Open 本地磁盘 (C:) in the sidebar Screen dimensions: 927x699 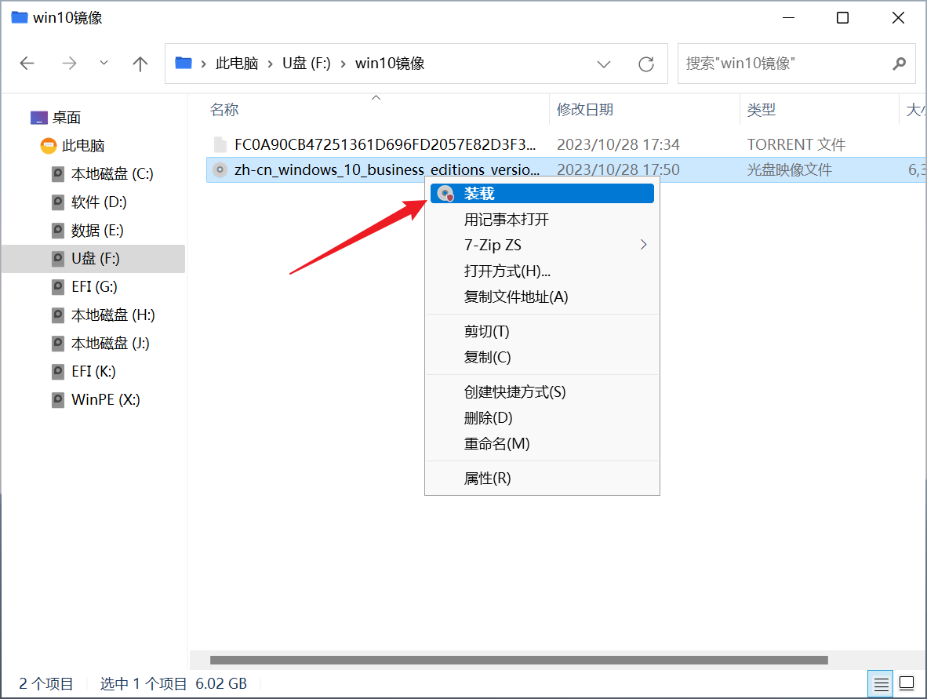pyautogui.click(x=112, y=174)
